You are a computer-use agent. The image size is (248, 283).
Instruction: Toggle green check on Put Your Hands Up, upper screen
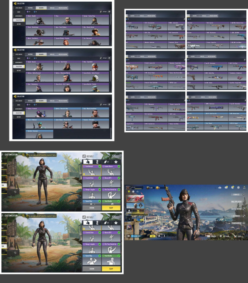tap(119, 189)
